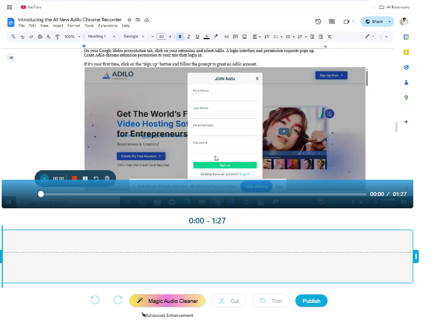This screenshot has height=327, width=434.
Task: Star the document title
Action: coord(130,20)
